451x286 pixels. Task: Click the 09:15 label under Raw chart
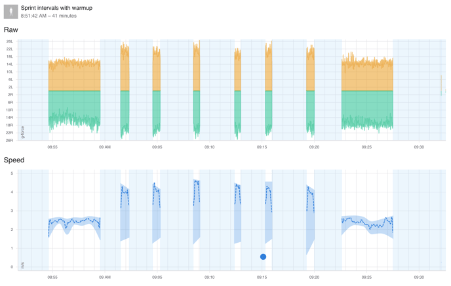coord(262,147)
